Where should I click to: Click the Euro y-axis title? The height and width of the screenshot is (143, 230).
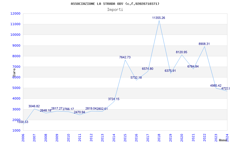click(x=14, y=72)
